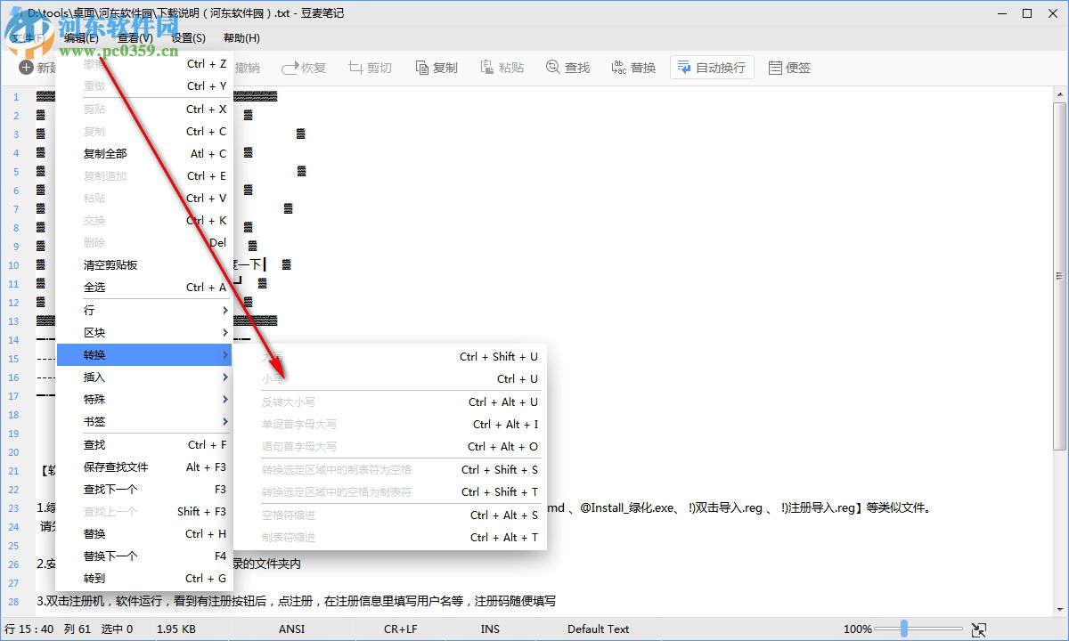
Task: Adjust the 100% zoom slider
Action: [x=902, y=629]
